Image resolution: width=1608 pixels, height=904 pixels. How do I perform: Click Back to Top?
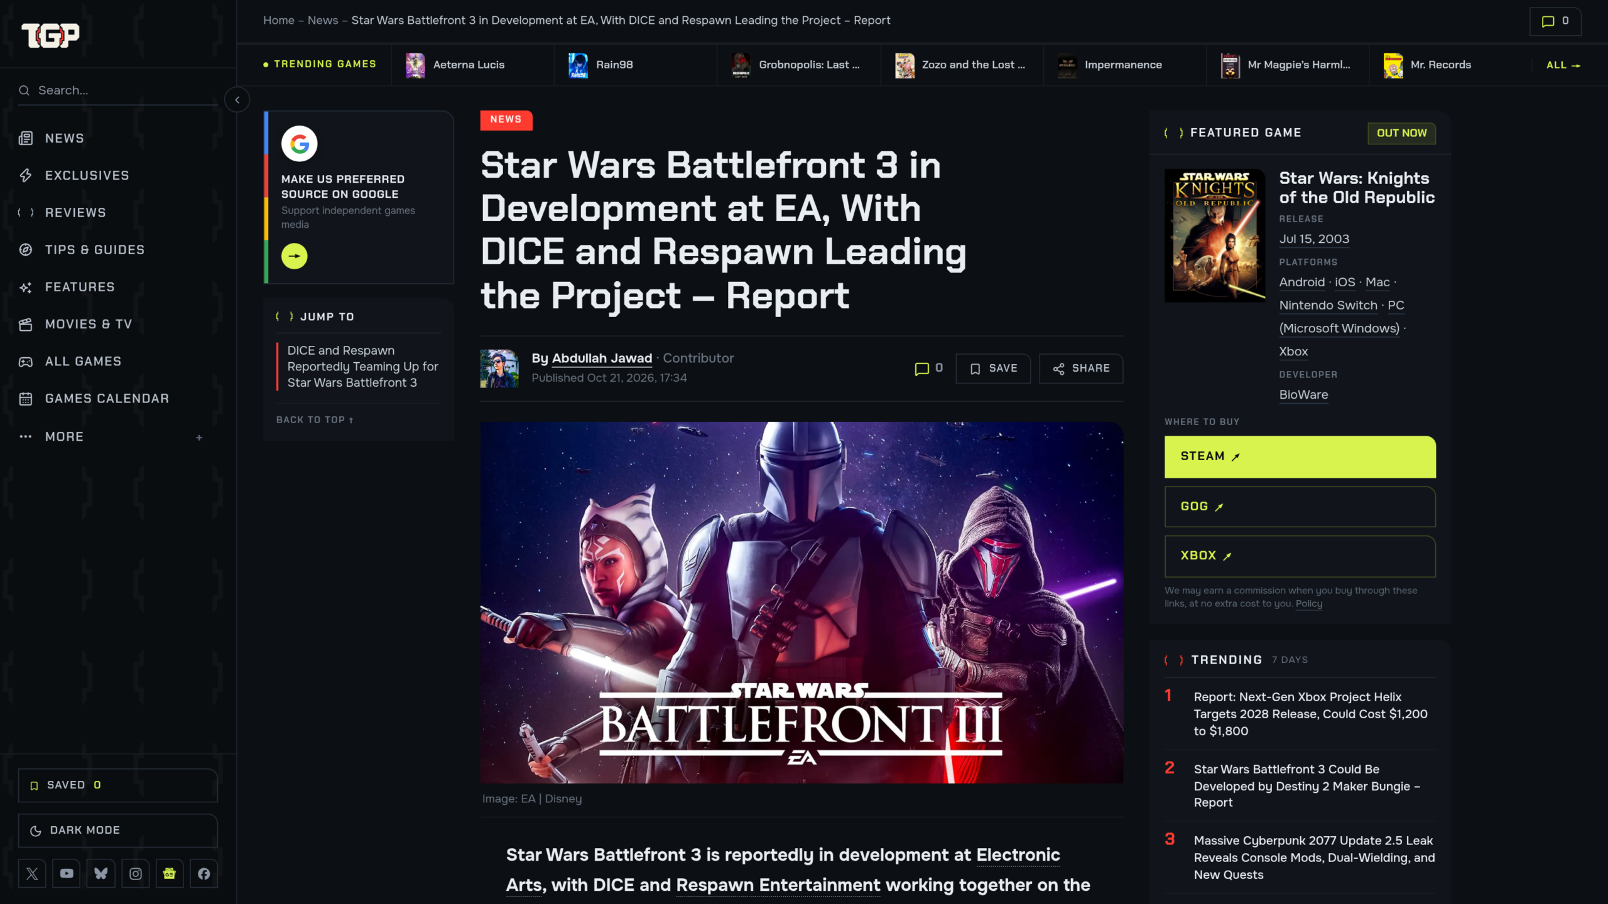pos(315,420)
